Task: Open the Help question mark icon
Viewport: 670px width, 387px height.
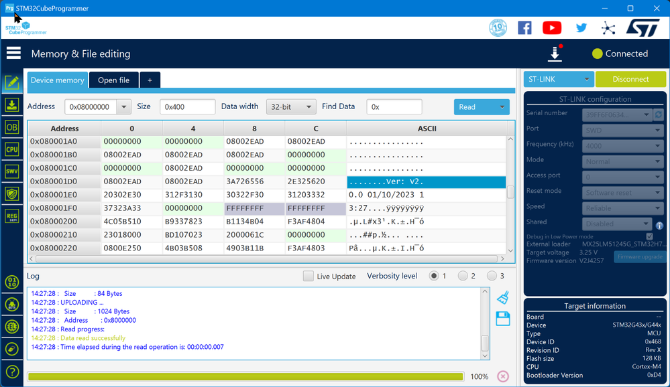Action: pos(12,372)
